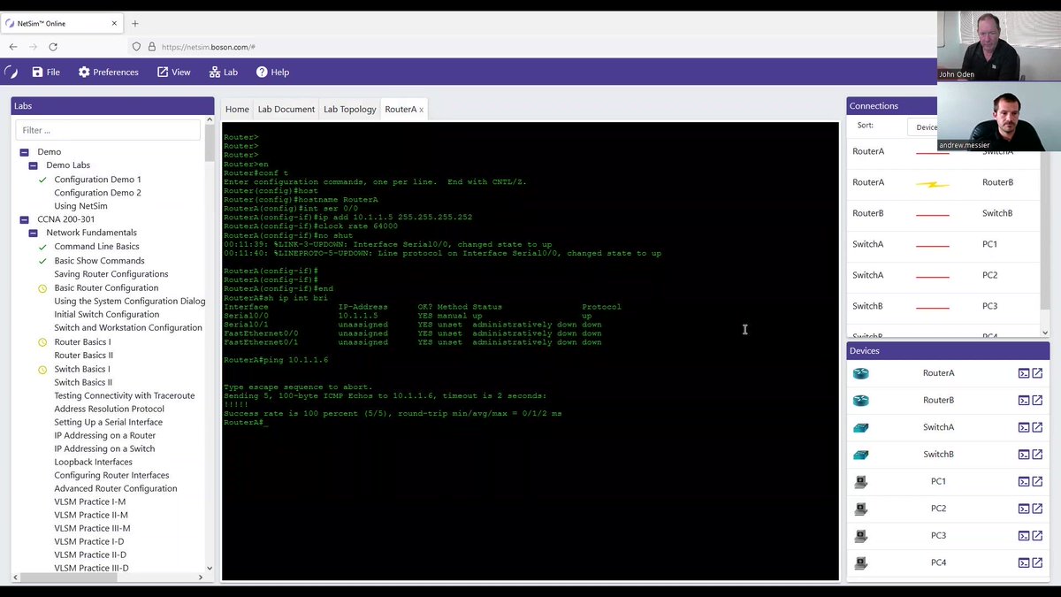
Task: Open Basic Router Configuration lab
Action: (x=106, y=287)
